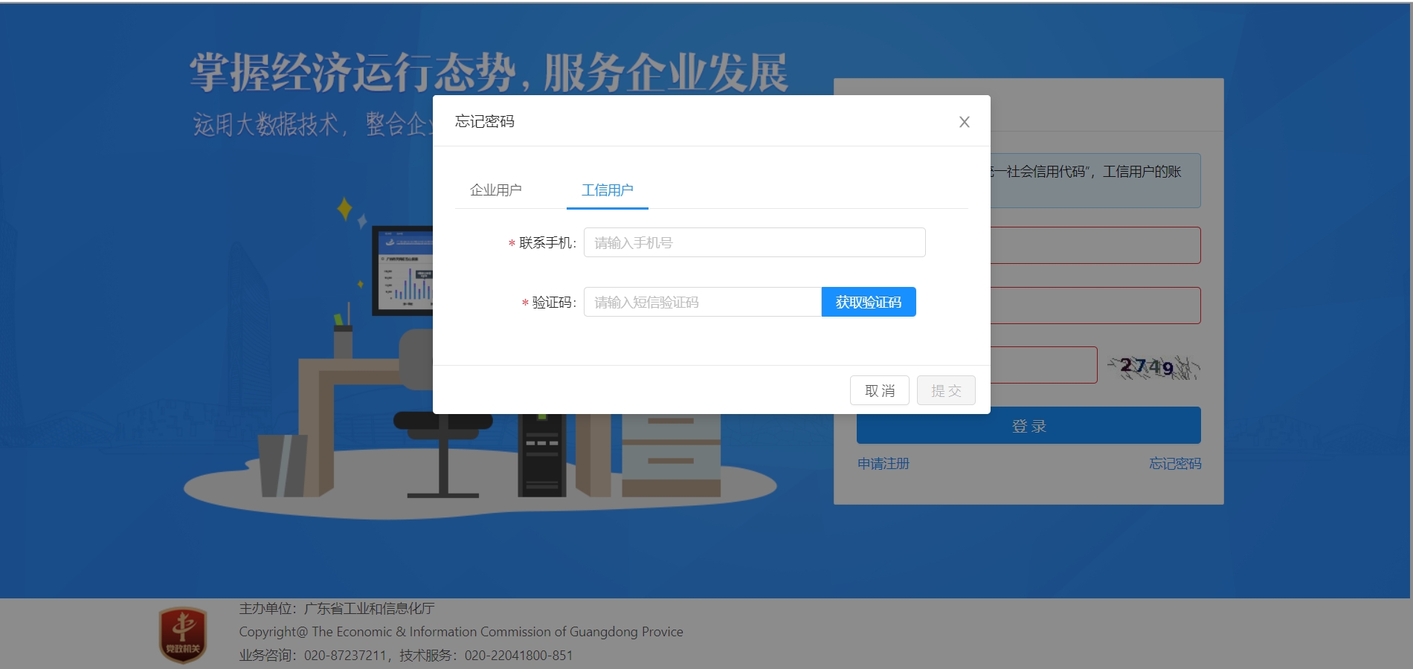Switch to the 企业用户 tab
The image size is (1413, 669).
pyautogui.click(x=496, y=190)
